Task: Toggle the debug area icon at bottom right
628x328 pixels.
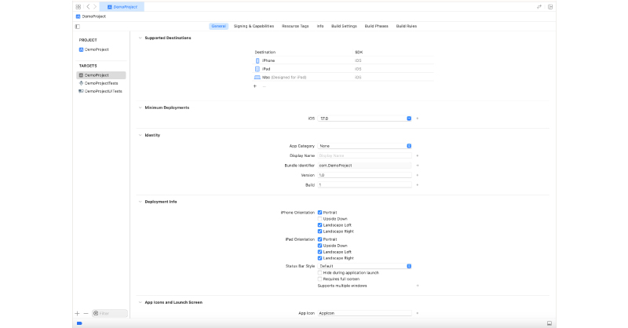Action: click(549, 323)
